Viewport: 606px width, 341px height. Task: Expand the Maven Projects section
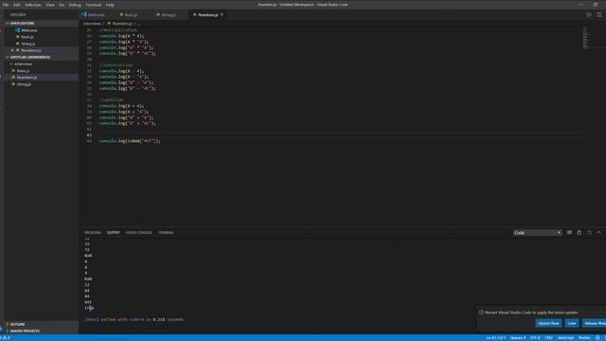pyautogui.click(x=25, y=331)
